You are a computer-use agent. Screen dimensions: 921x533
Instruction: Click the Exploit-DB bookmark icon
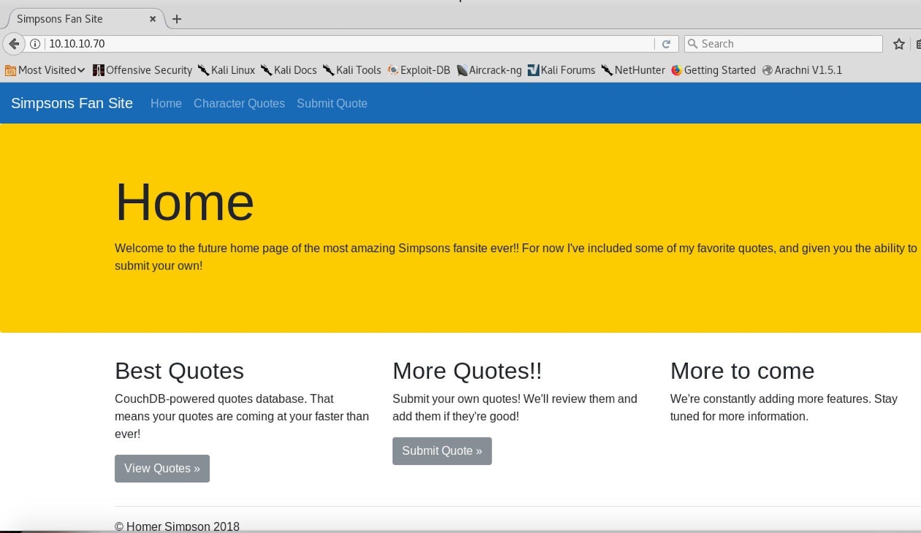click(393, 70)
